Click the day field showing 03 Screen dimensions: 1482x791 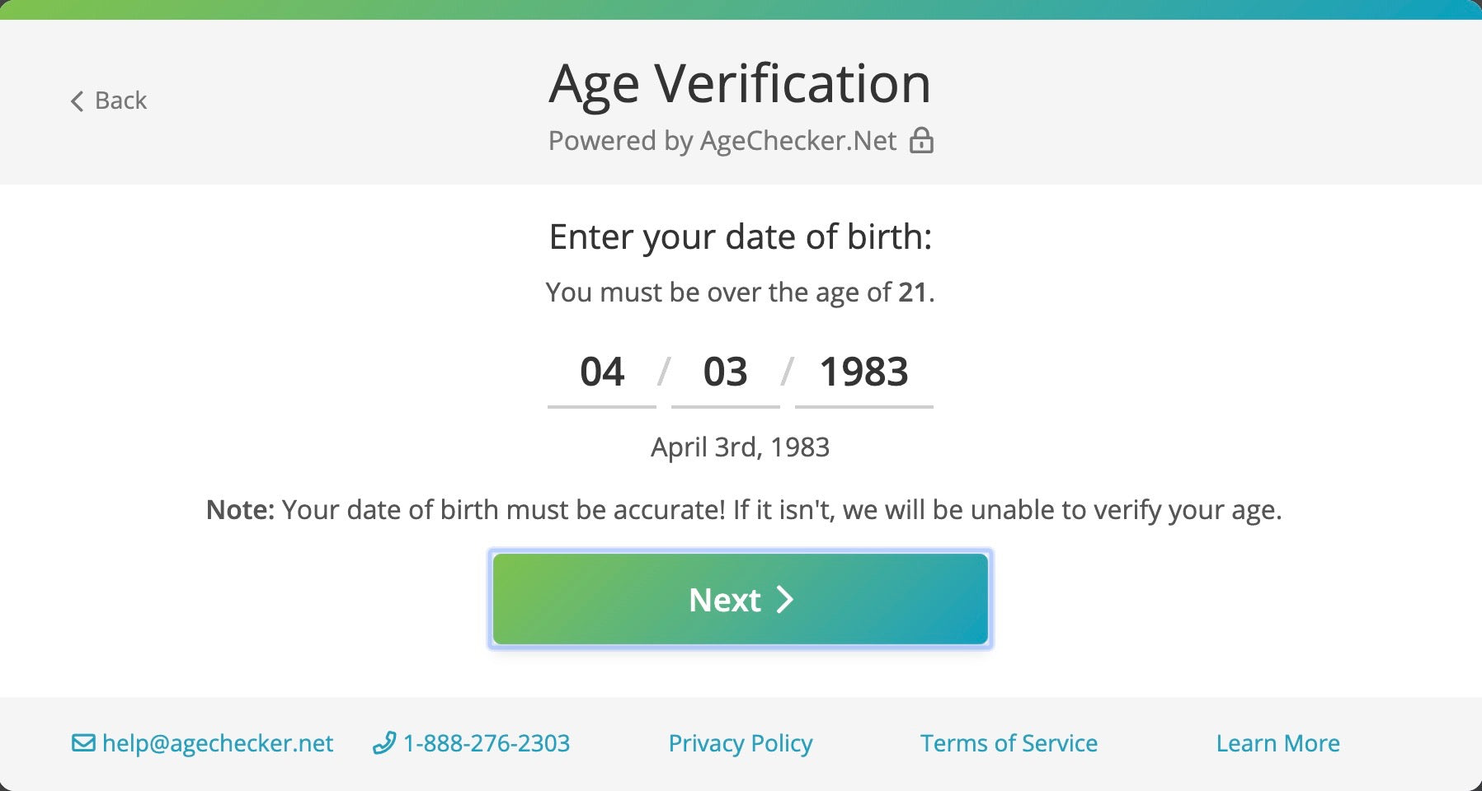click(725, 372)
